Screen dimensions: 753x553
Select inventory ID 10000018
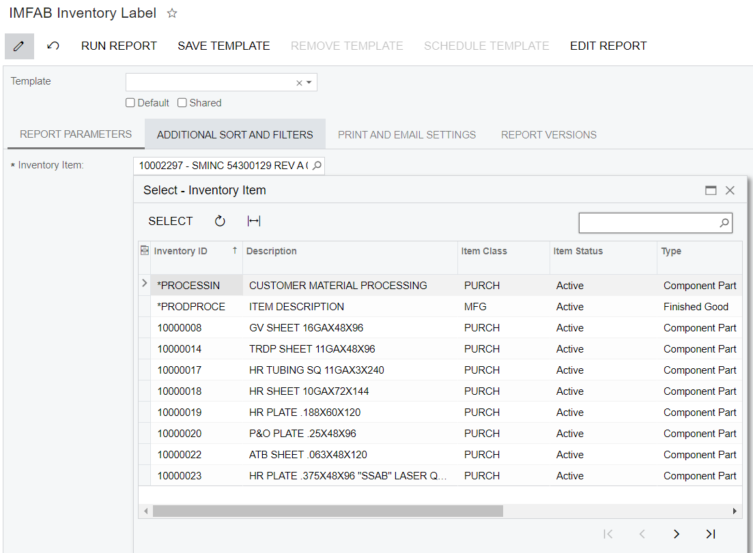tap(180, 391)
